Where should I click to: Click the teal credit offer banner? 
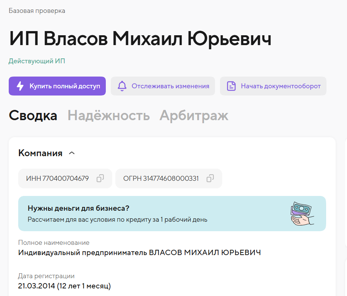pos(172,213)
